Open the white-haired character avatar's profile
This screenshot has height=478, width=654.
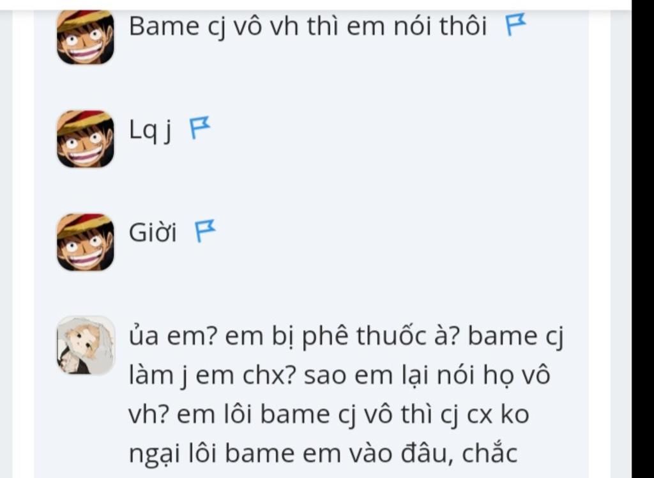(x=86, y=345)
